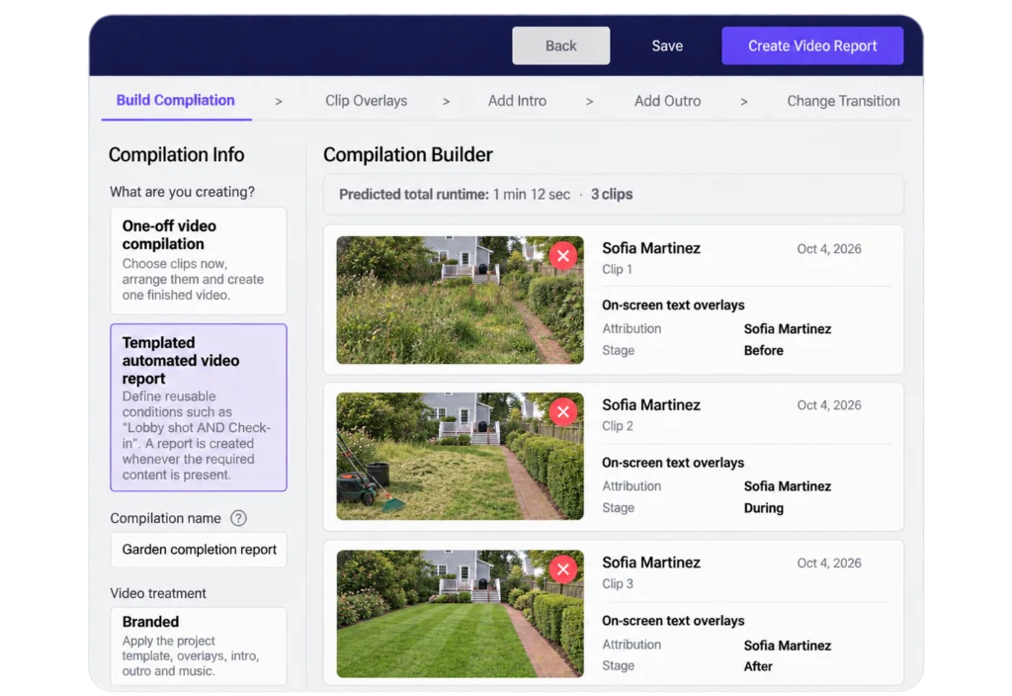
Task: Click Clip 2 On-screen text overlays heading
Action: coord(672,463)
